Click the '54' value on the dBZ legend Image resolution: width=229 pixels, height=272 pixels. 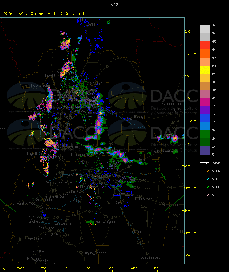[214, 66]
